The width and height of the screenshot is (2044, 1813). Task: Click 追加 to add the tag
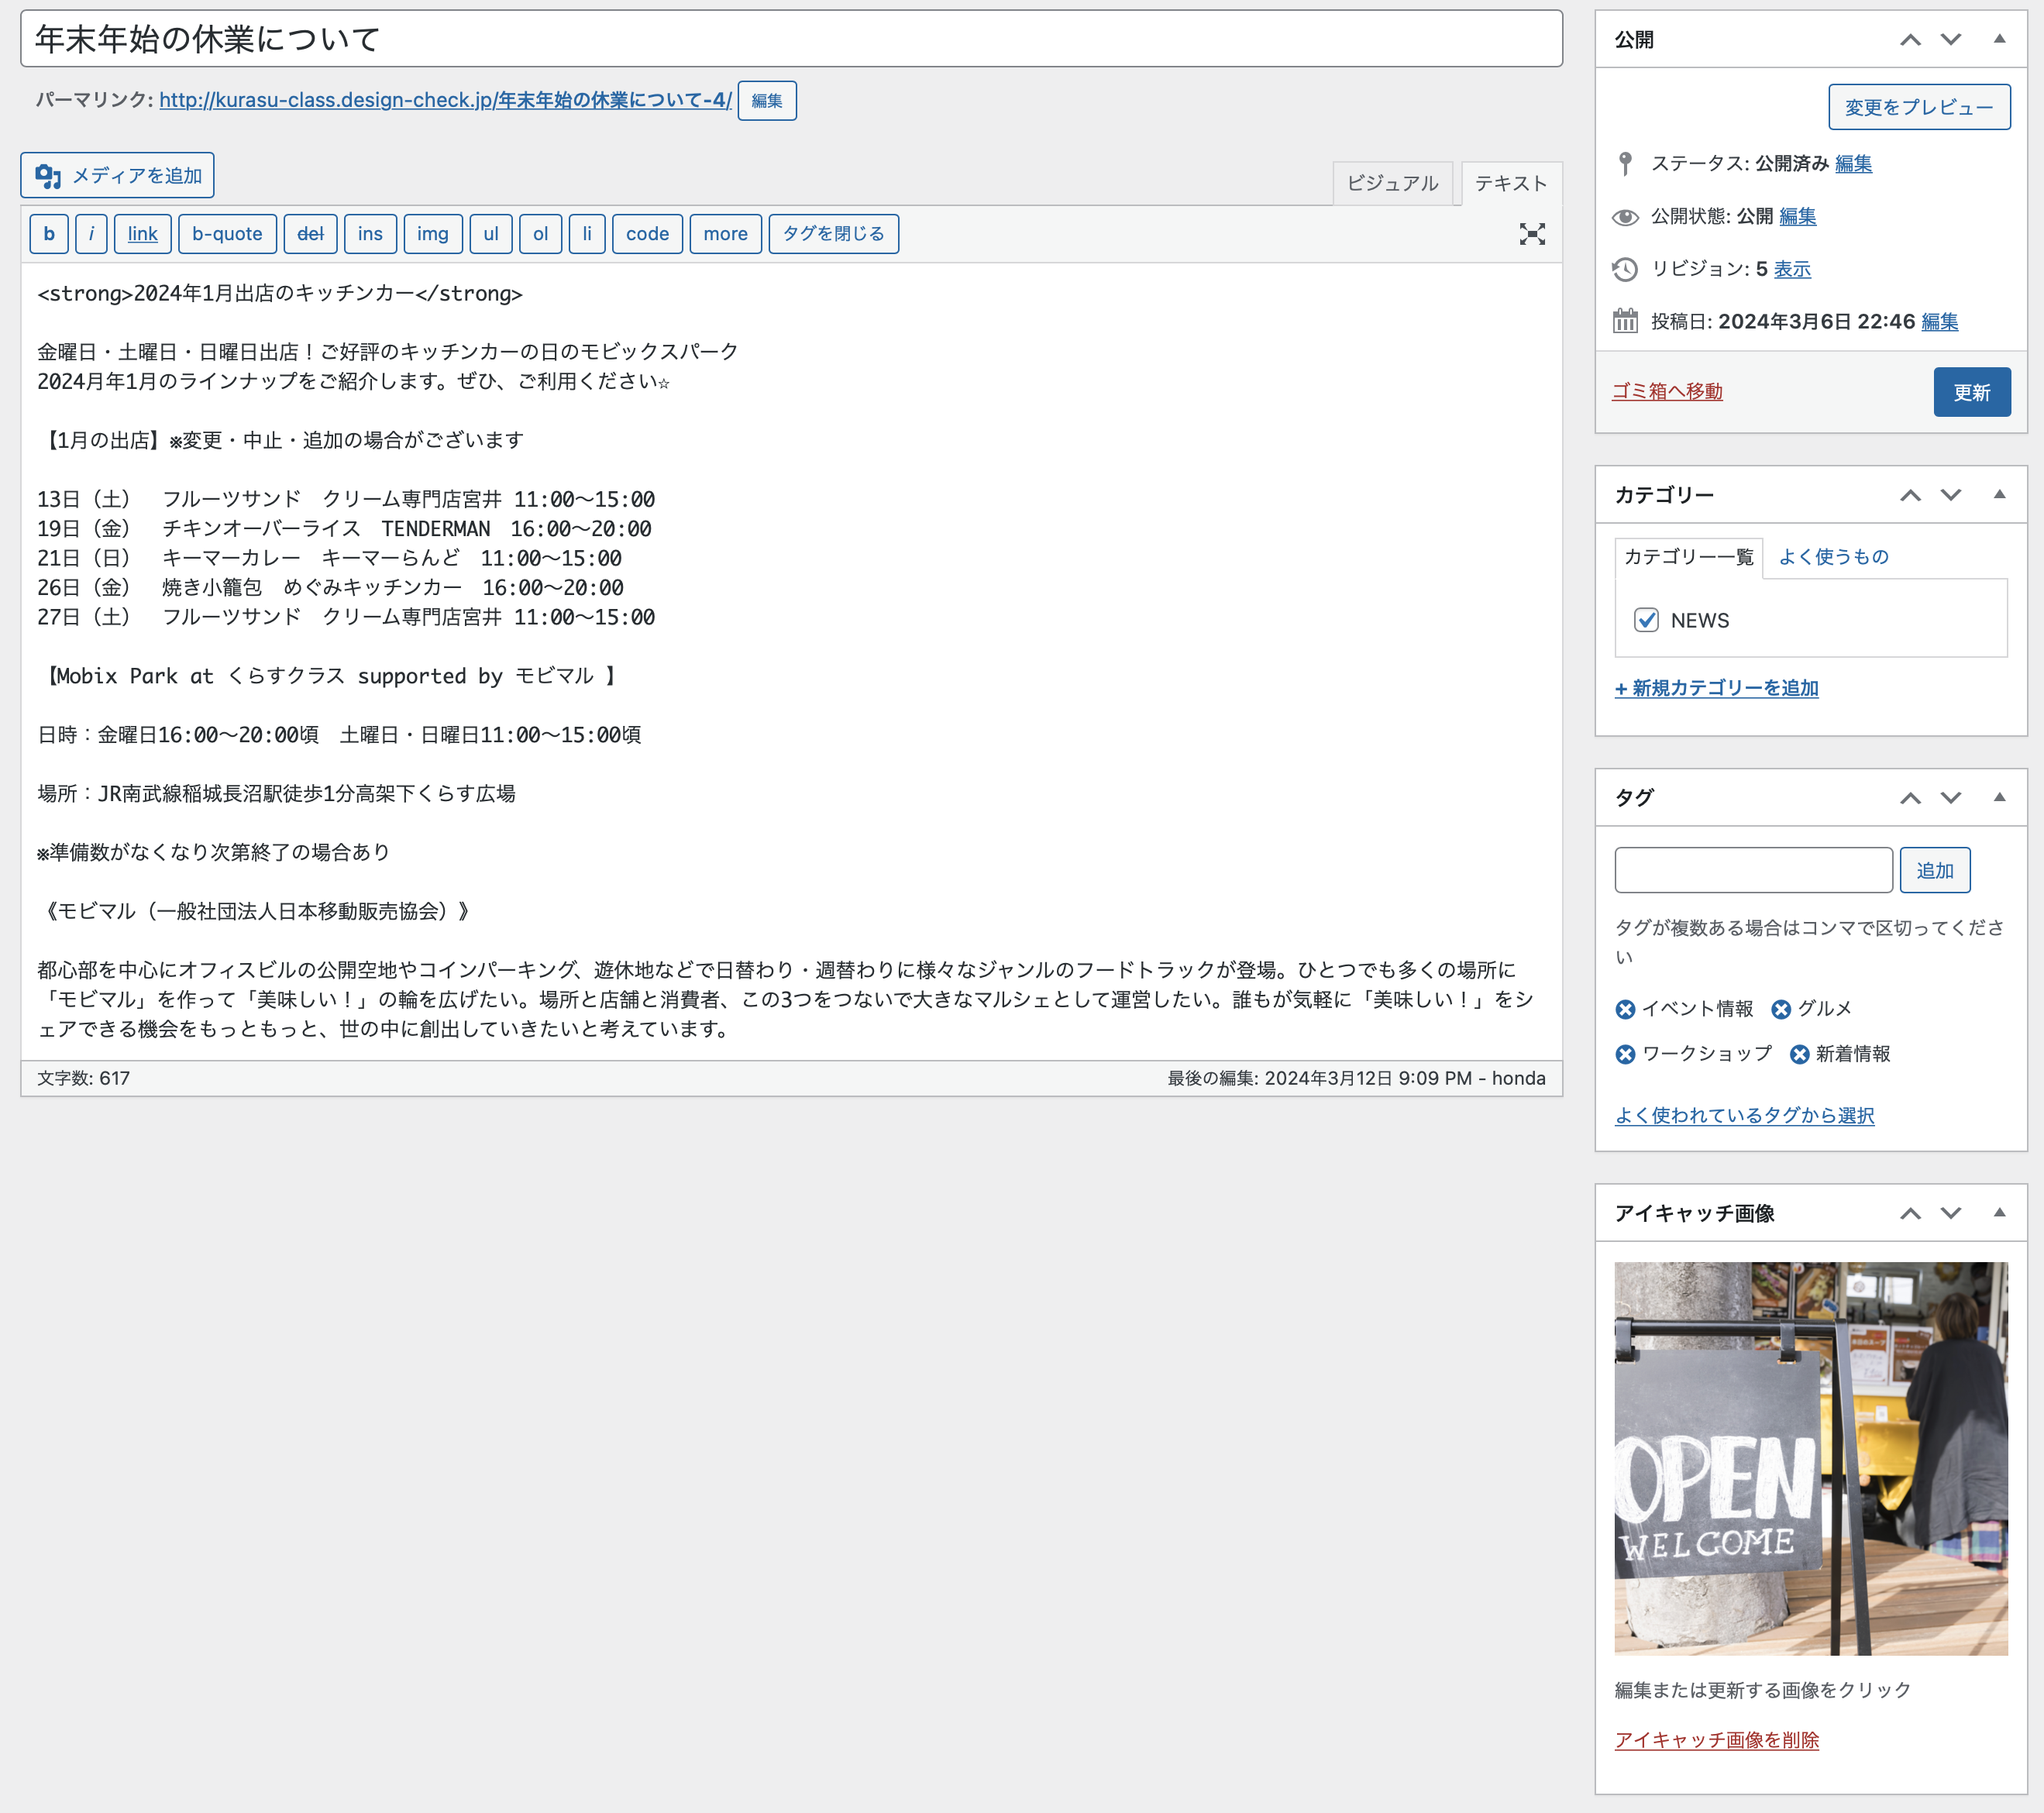pos(1935,870)
